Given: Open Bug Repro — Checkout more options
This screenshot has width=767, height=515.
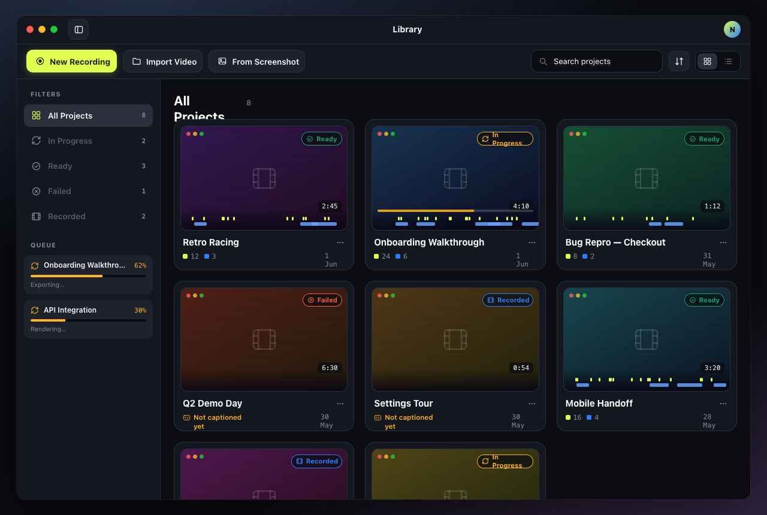Looking at the screenshot, I should (723, 243).
